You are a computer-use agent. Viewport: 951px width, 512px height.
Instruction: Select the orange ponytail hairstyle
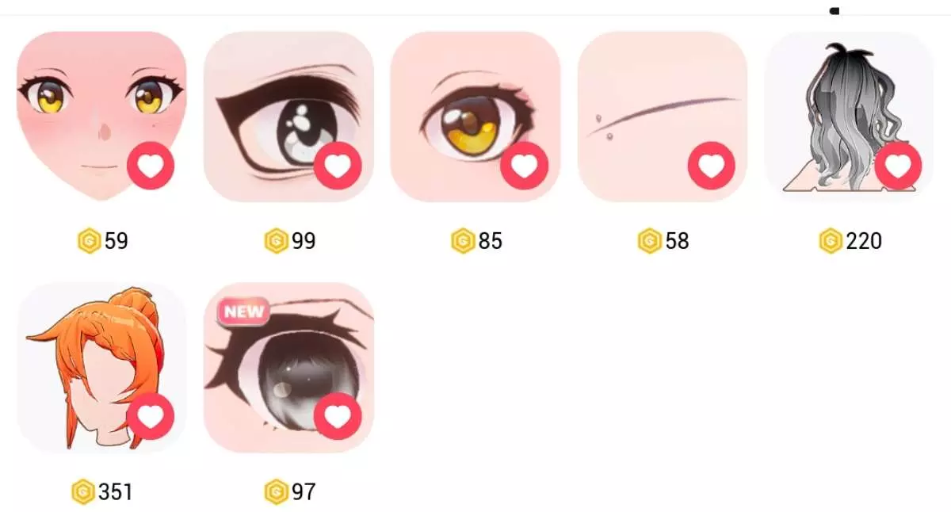coord(101,368)
